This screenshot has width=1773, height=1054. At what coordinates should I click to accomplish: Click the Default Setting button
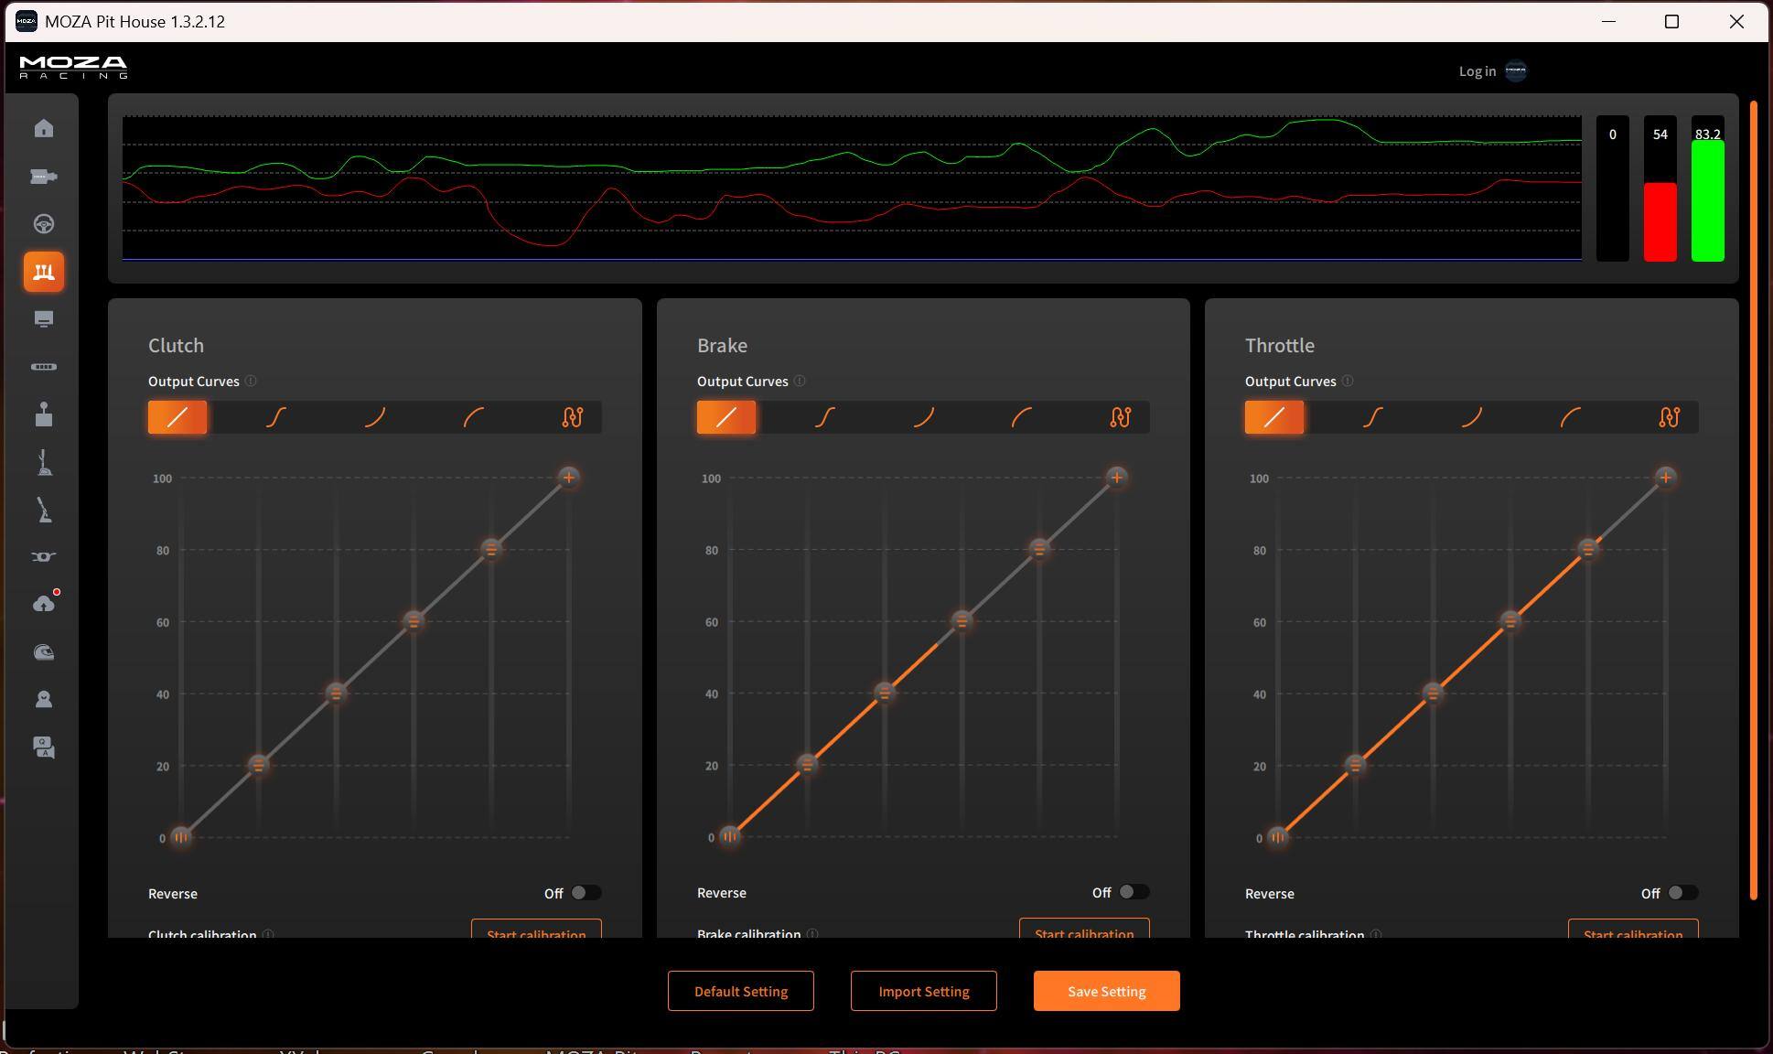click(x=740, y=991)
